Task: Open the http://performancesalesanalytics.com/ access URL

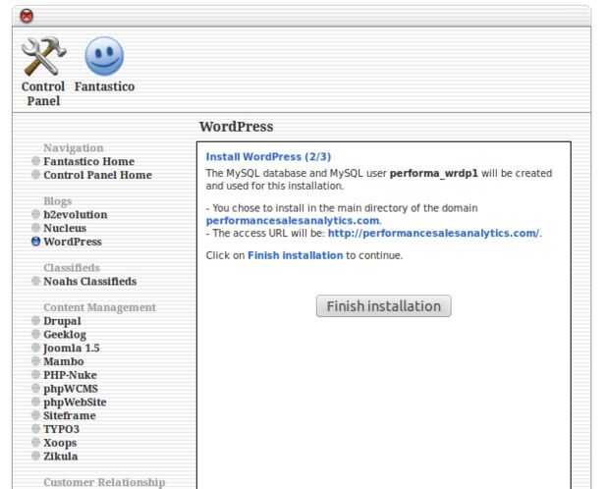Action: click(433, 233)
